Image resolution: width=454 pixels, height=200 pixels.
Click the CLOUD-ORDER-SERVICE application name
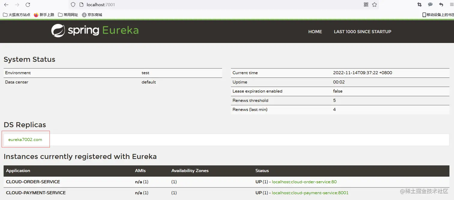click(33, 182)
